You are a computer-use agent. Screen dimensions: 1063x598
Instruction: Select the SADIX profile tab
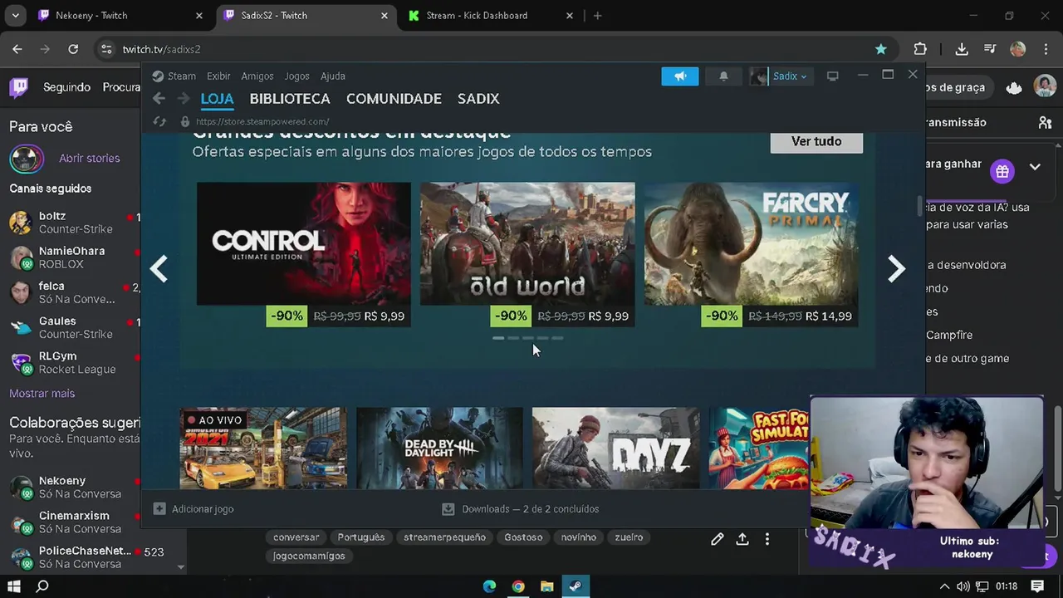[478, 99]
